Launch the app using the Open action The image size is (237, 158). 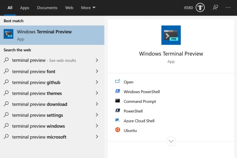click(x=128, y=82)
